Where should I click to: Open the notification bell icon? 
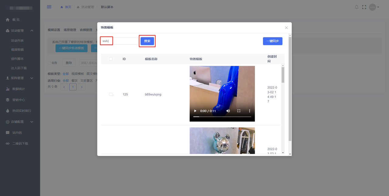click(356, 7)
